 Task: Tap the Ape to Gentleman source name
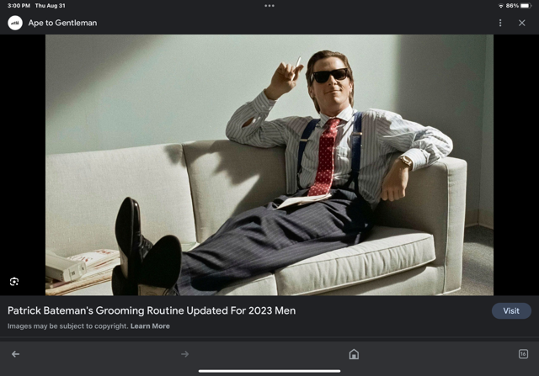tap(62, 23)
